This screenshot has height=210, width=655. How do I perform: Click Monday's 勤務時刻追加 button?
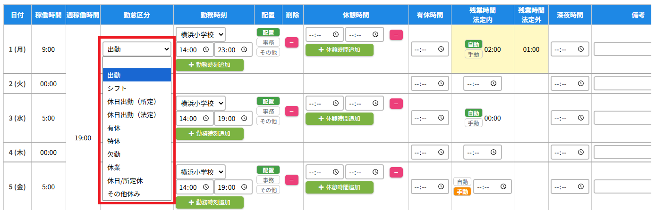[210, 65]
